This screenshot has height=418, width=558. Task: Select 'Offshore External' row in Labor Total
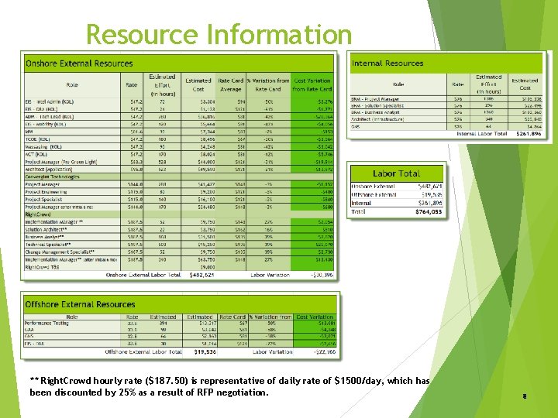(397, 195)
